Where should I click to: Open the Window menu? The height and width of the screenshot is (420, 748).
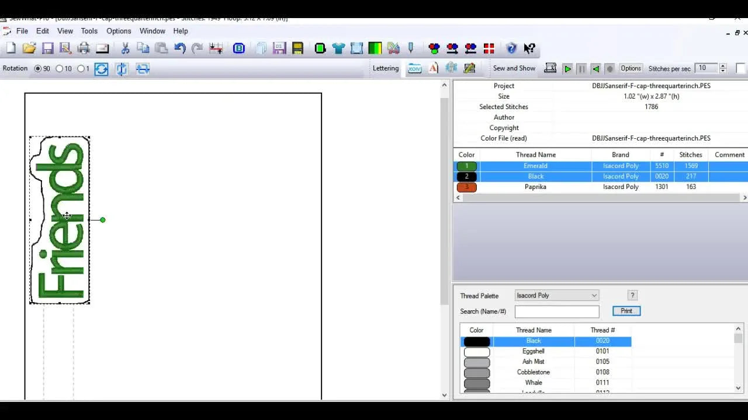[153, 31]
